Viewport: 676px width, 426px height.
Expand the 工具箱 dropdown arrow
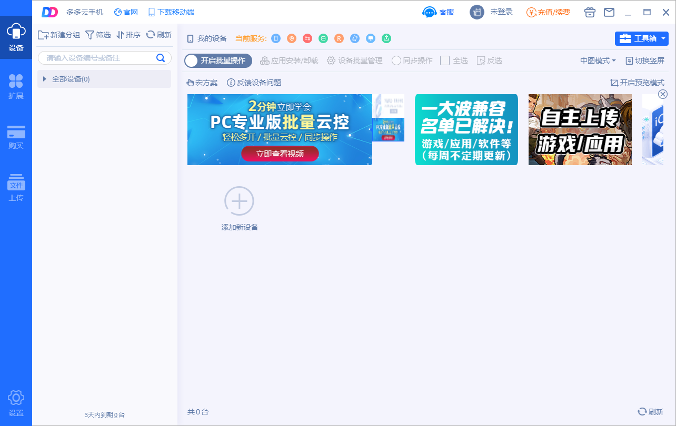point(664,38)
